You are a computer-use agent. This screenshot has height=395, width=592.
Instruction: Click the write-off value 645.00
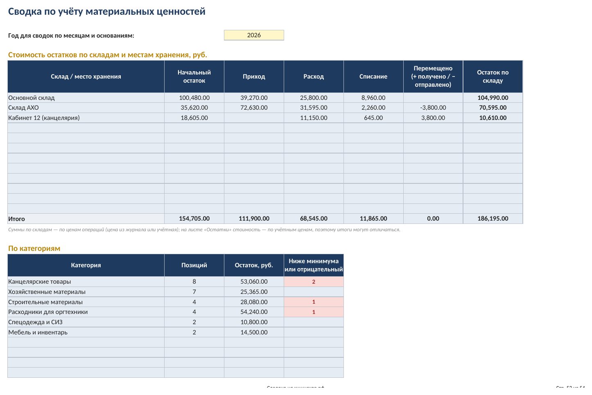click(x=373, y=118)
